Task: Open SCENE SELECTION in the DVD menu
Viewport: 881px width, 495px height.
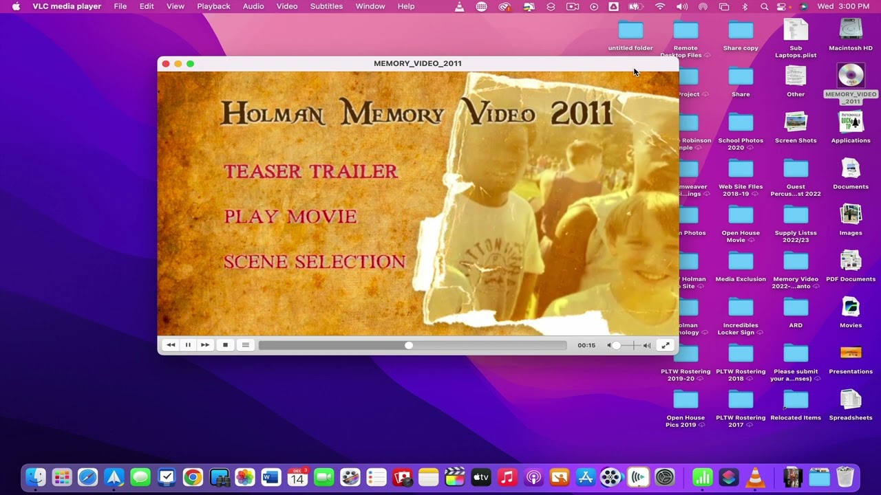Action: click(x=315, y=262)
